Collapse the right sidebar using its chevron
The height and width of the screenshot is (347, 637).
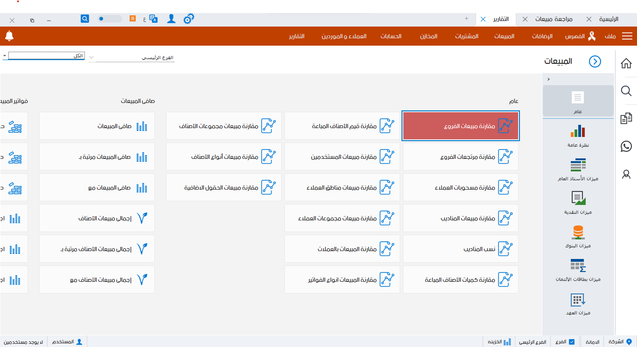click(549, 79)
